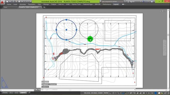The width and height of the screenshot is (170, 95).
Task: Expand the Workspace switching dropdown arrow
Action: pyautogui.click(x=146, y=93)
